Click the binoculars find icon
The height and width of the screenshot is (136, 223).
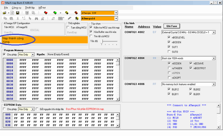click(36, 18)
